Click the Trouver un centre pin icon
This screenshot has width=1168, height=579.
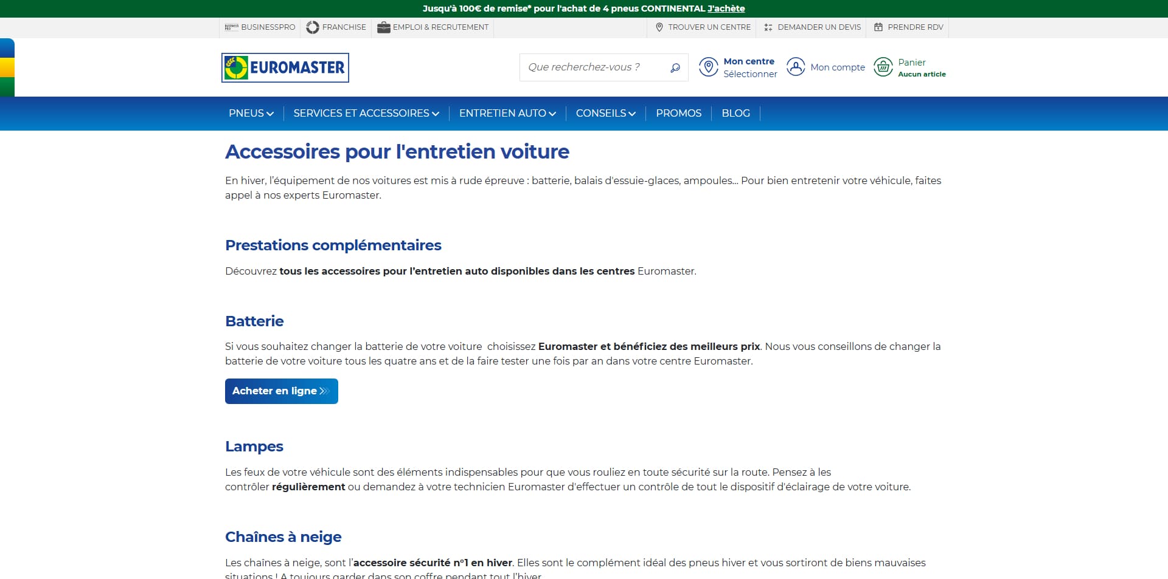(x=659, y=27)
